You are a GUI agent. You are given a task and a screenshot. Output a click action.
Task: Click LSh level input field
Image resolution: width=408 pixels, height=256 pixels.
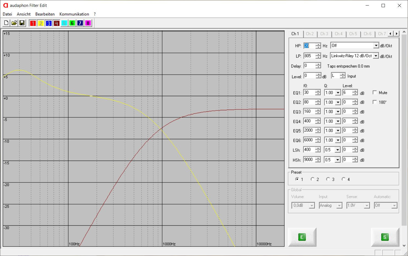(x=347, y=150)
